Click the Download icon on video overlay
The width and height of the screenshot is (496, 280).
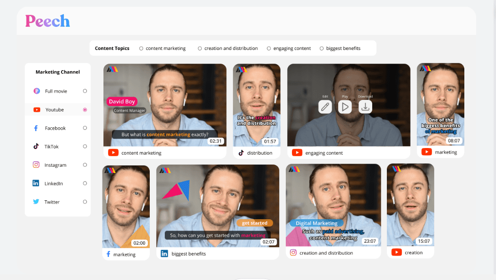pyautogui.click(x=365, y=107)
